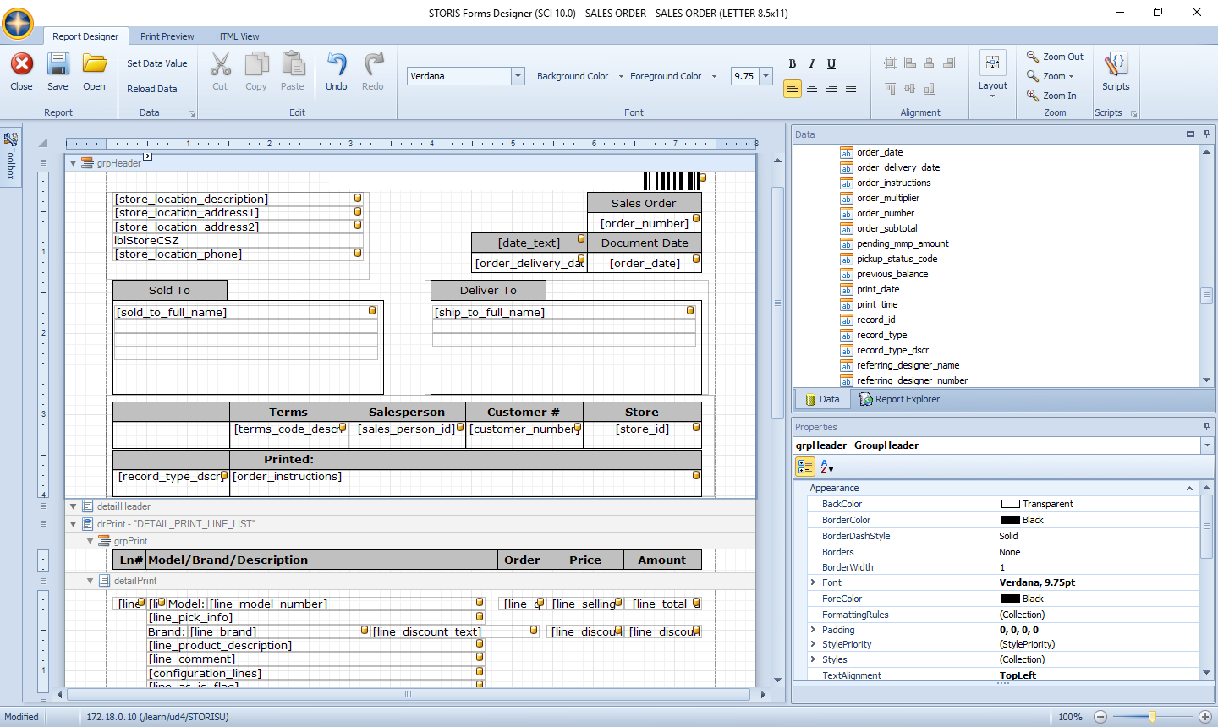
Task: Collapse the detailPrint band
Action: [90, 581]
